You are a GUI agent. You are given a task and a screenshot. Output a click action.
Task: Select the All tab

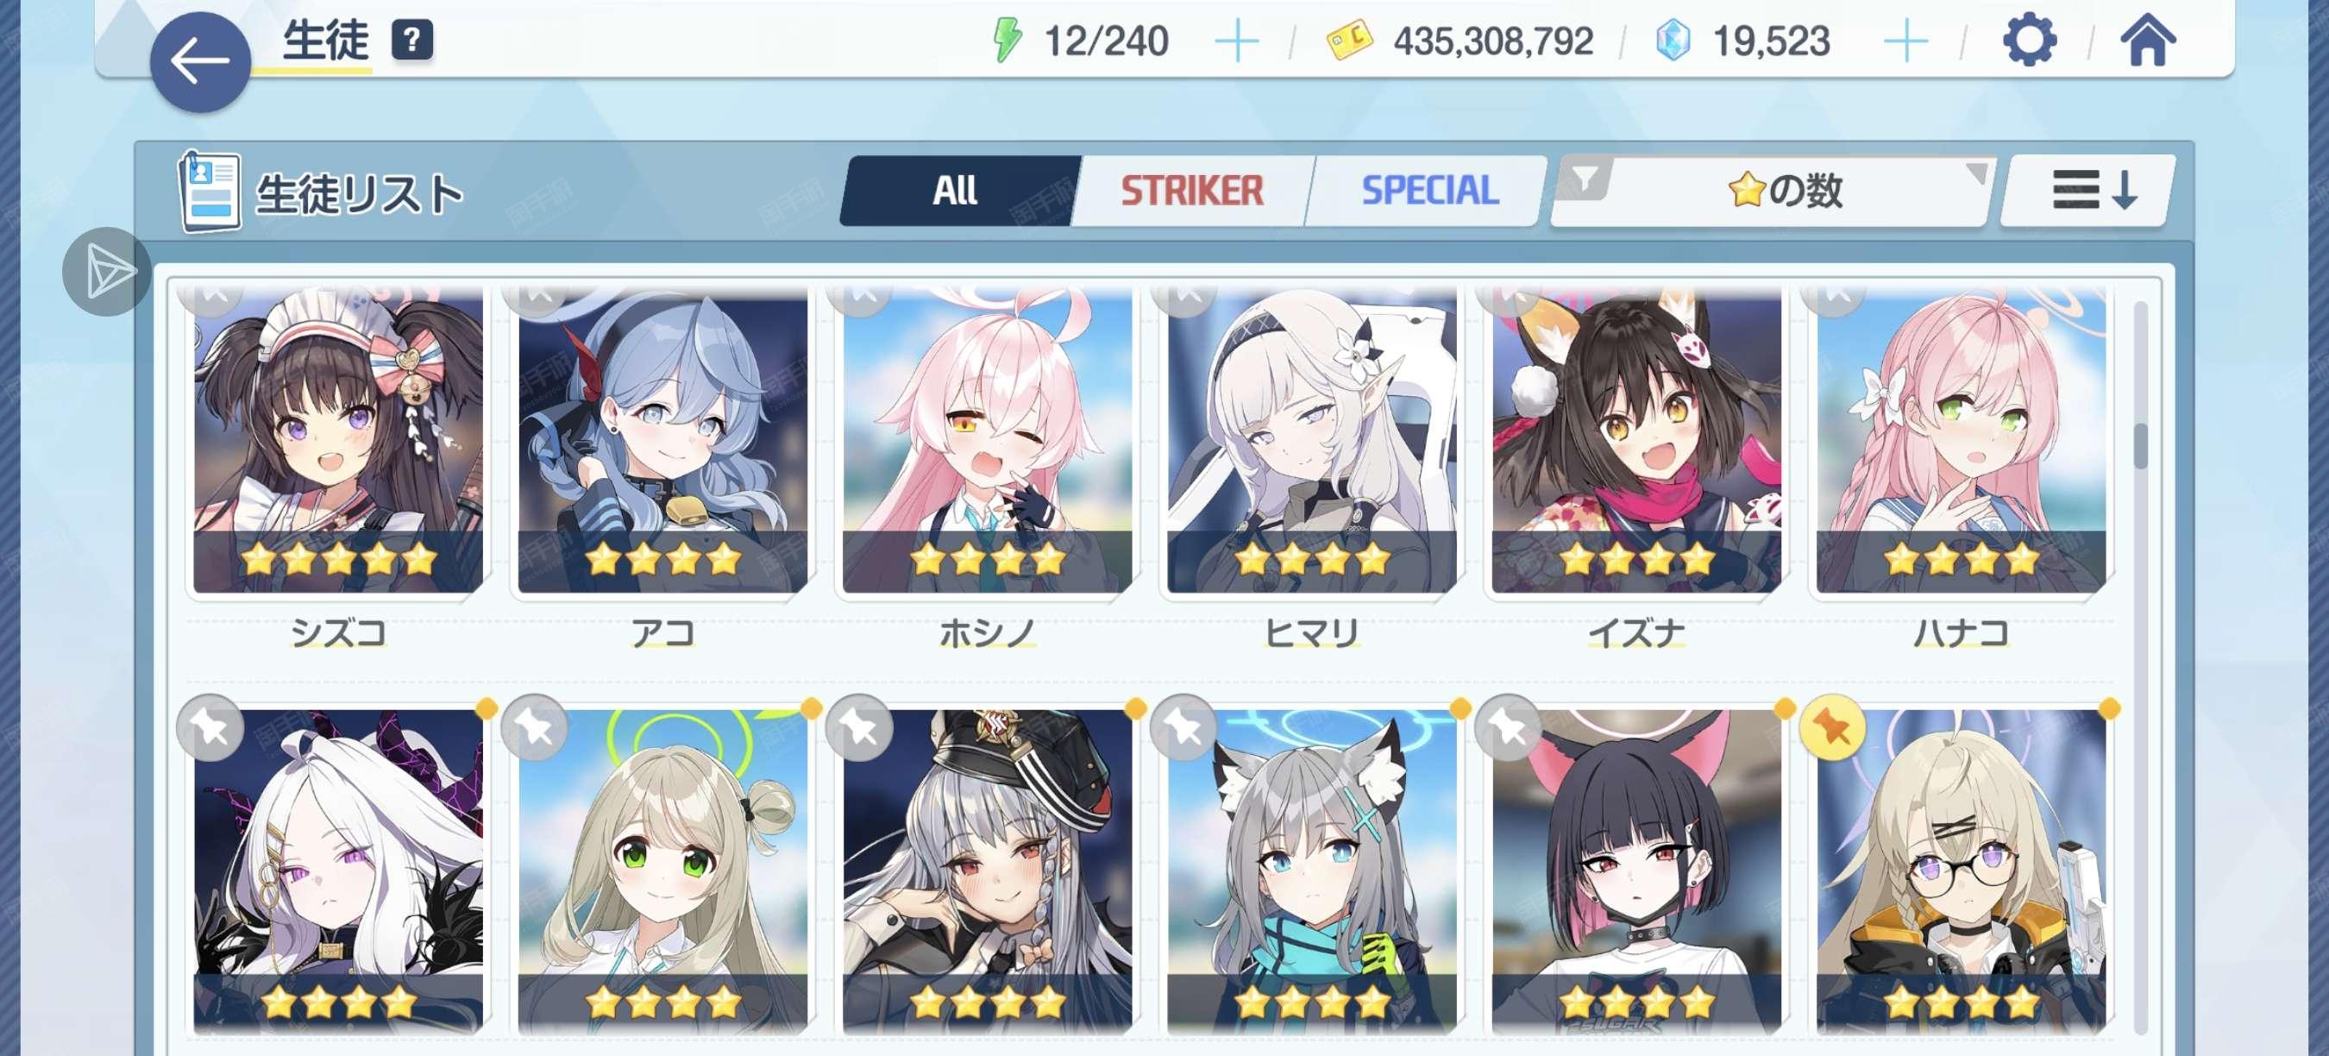(957, 191)
